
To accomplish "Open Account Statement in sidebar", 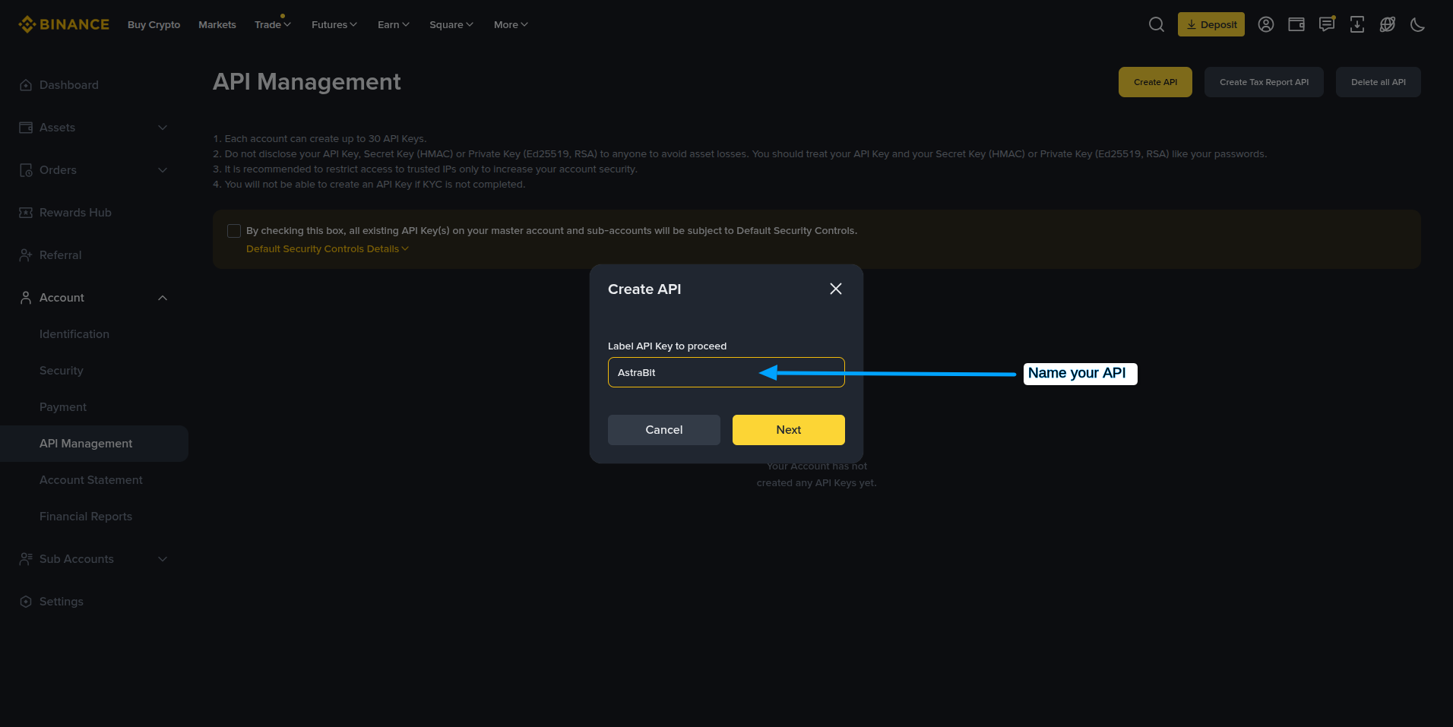I will coord(91,480).
